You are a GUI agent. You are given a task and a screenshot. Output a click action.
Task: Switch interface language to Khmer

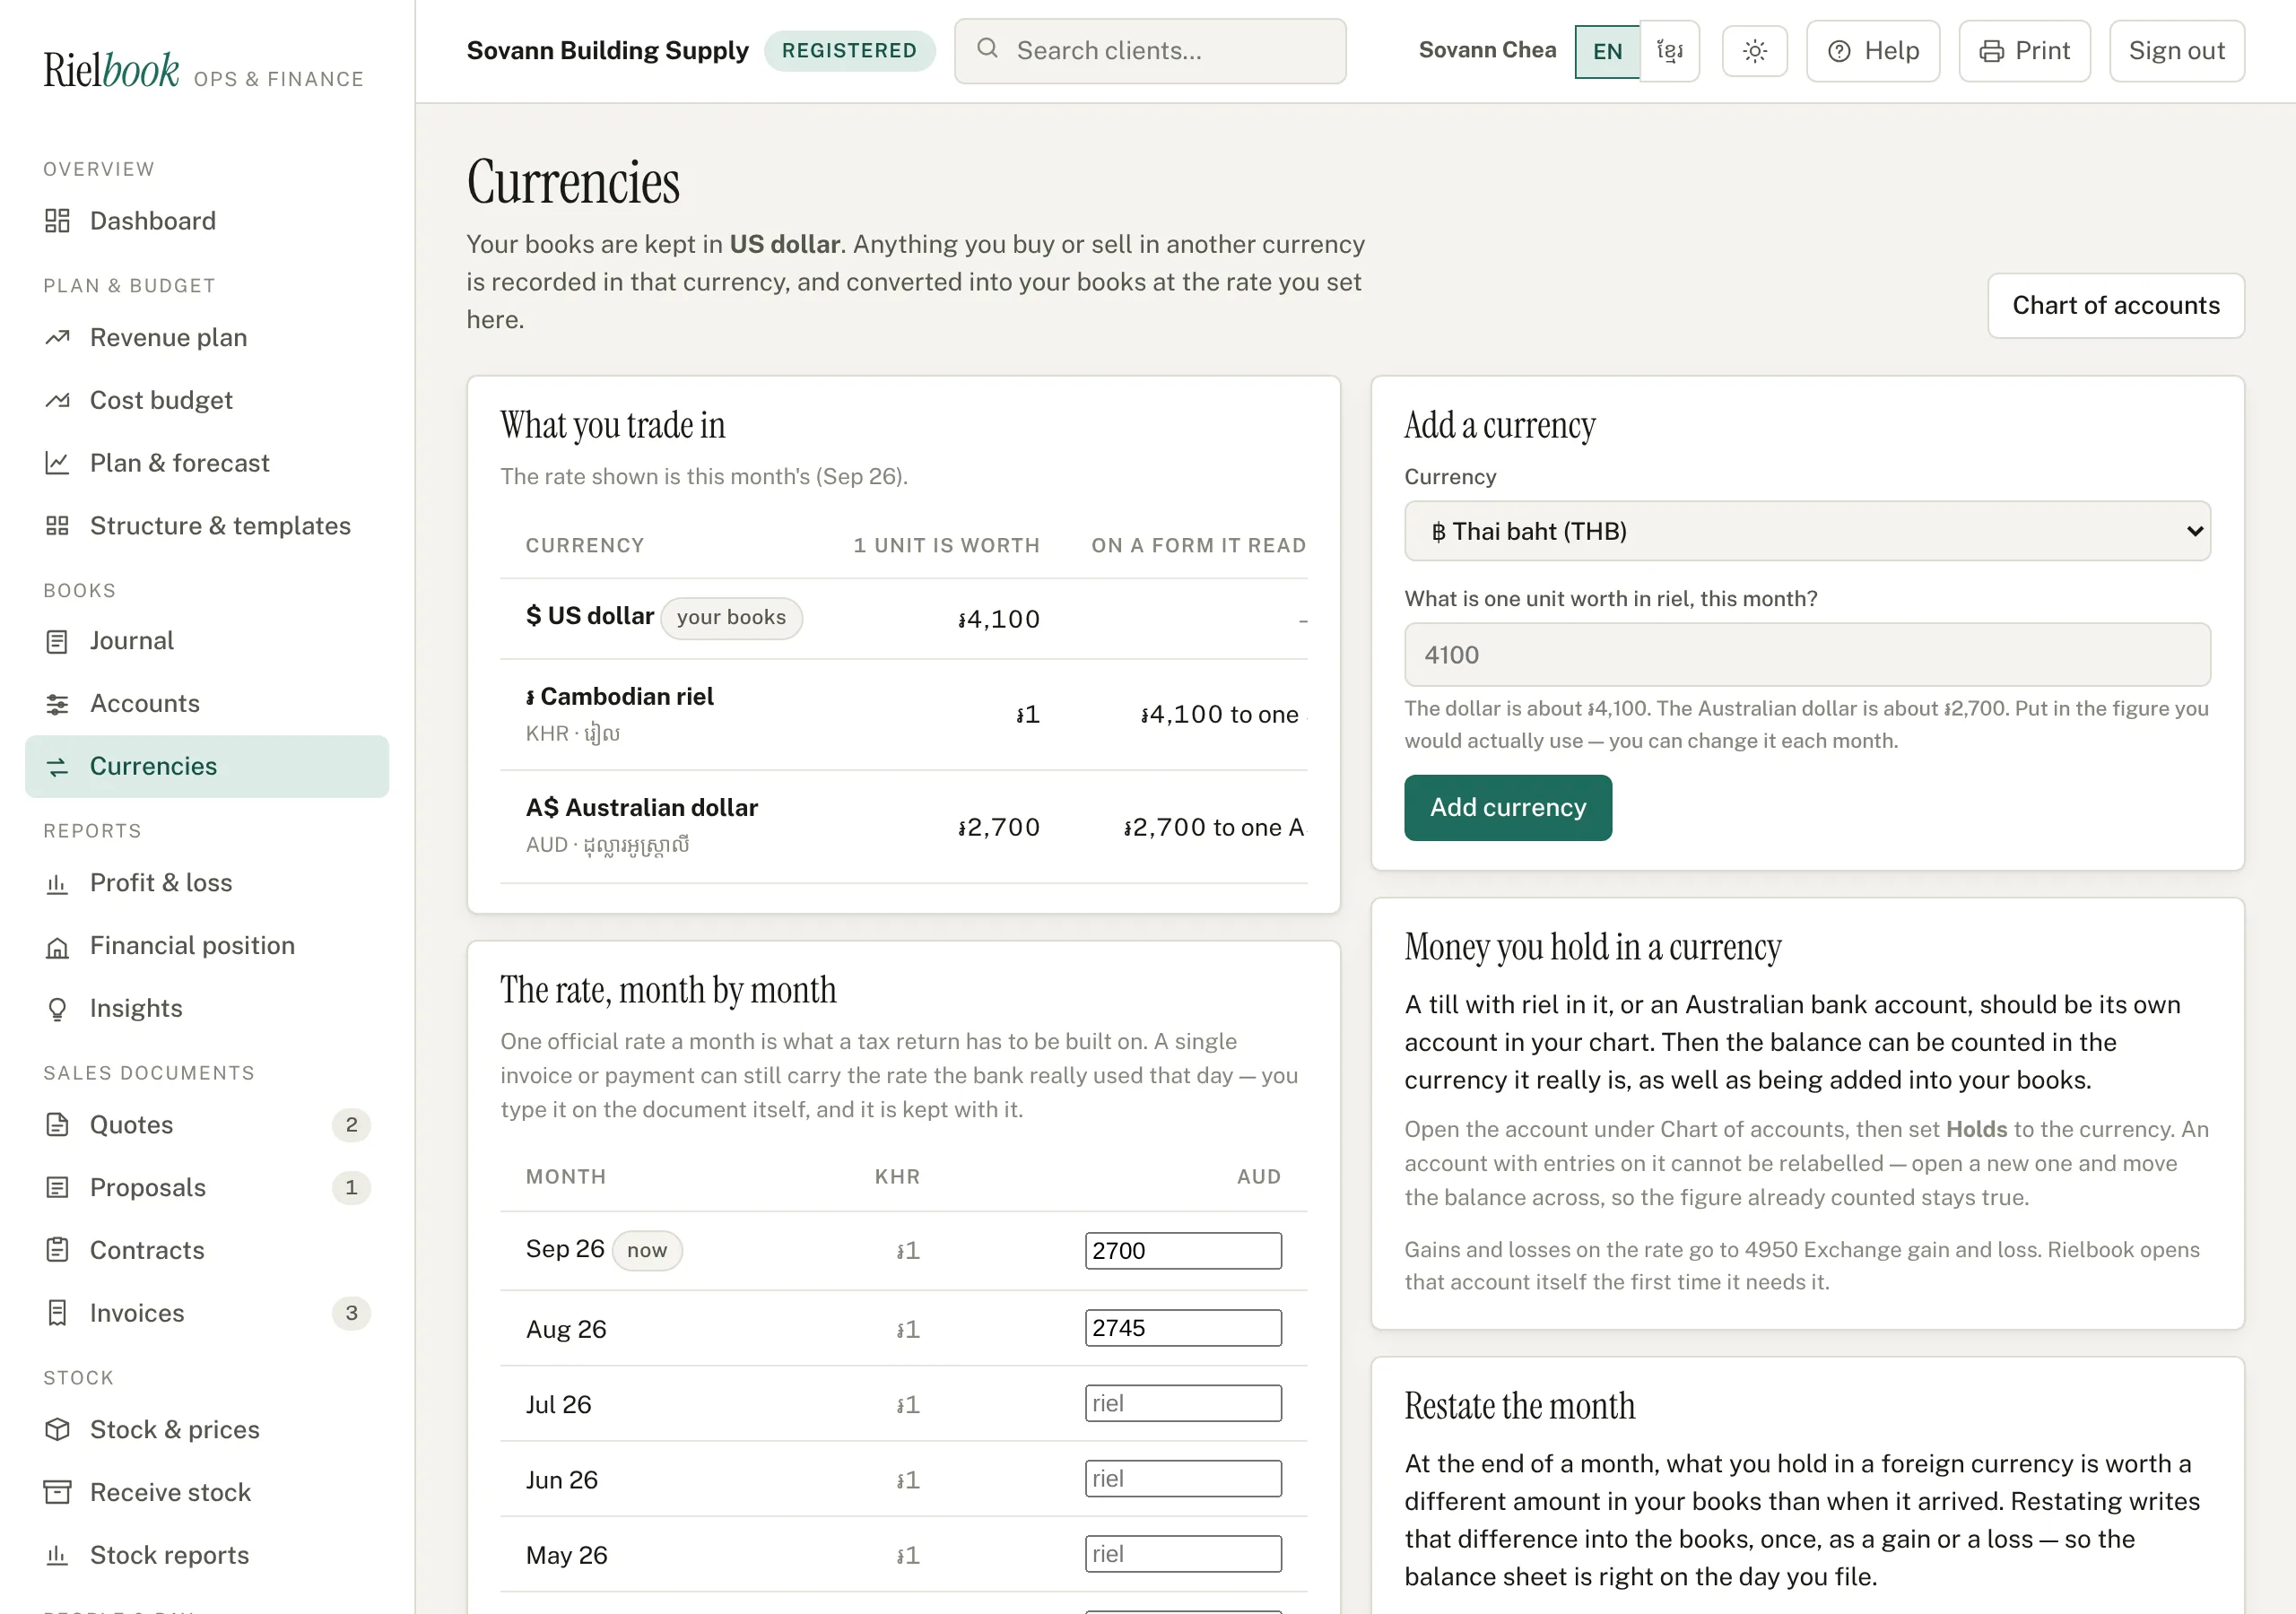point(1669,51)
